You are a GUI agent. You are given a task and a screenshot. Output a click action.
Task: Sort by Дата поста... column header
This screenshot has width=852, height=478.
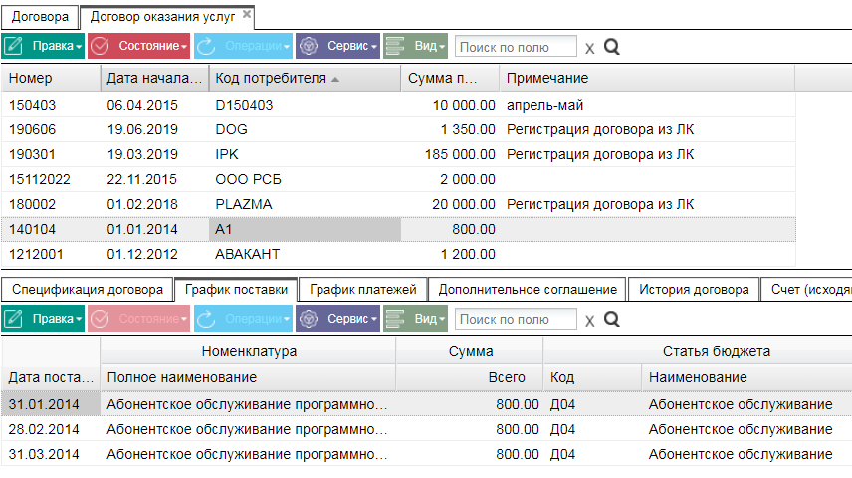[51, 377]
